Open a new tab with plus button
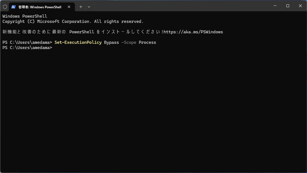Viewport: 307px width, 173px height. (x=81, y=7)
